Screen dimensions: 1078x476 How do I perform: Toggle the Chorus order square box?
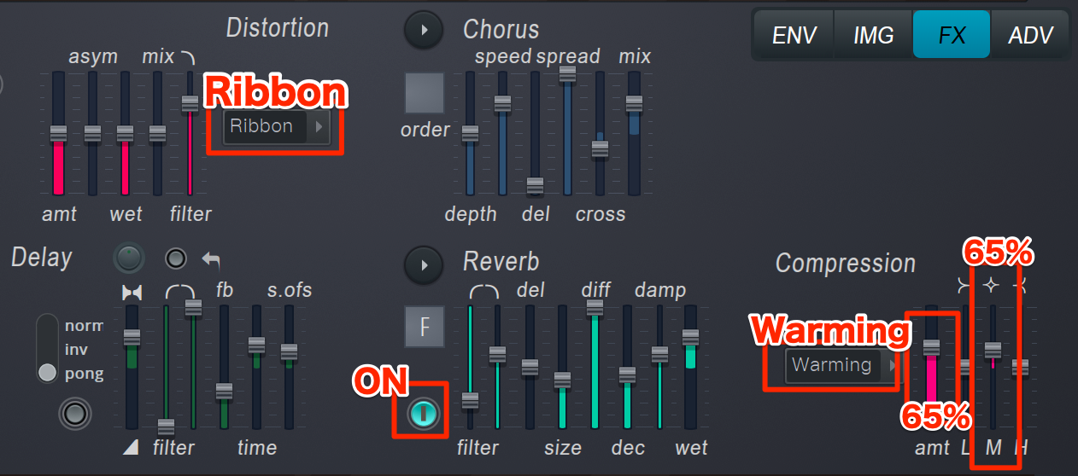[424, 93]
